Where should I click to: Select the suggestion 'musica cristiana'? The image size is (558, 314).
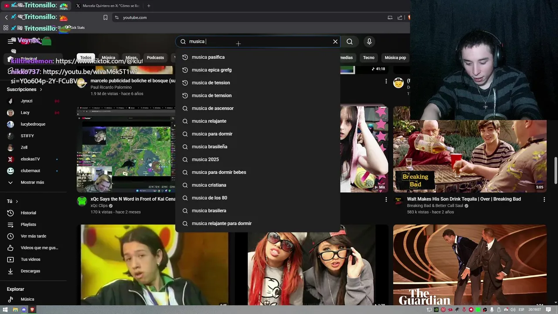point(258,185)
